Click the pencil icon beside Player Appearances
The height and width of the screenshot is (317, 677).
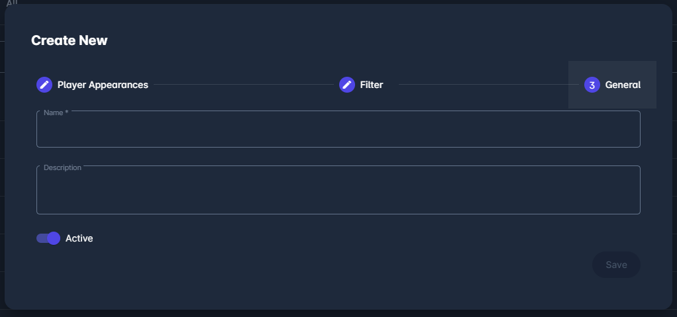click(44, 85)
